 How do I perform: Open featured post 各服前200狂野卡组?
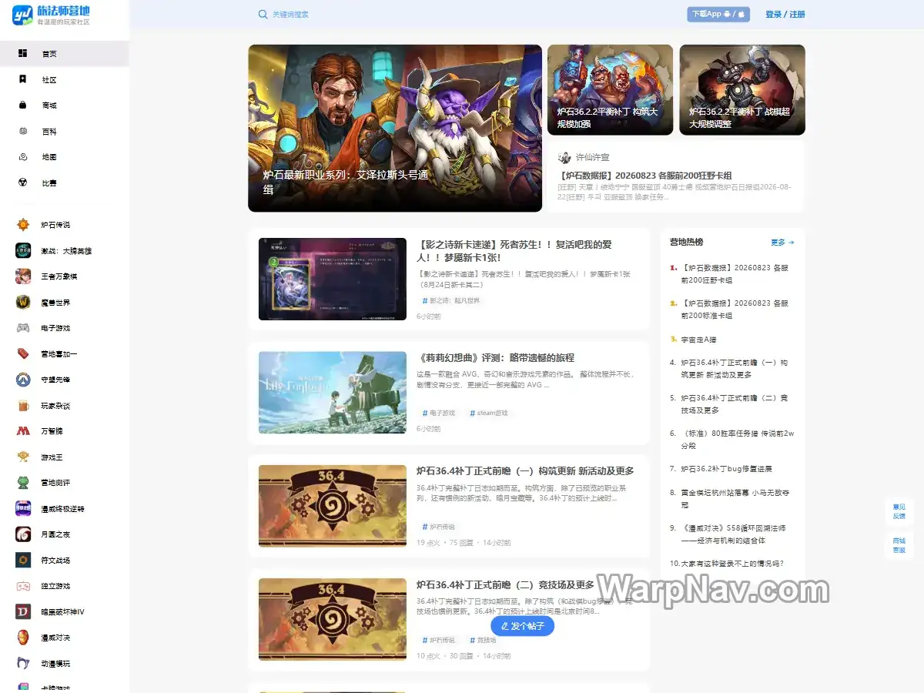[x=645, y=176]
